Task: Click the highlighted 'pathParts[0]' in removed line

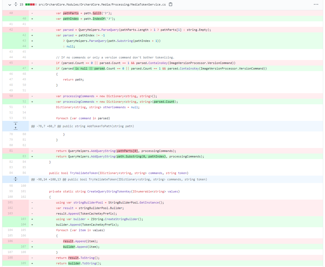Action: click(x=128, y=151)
